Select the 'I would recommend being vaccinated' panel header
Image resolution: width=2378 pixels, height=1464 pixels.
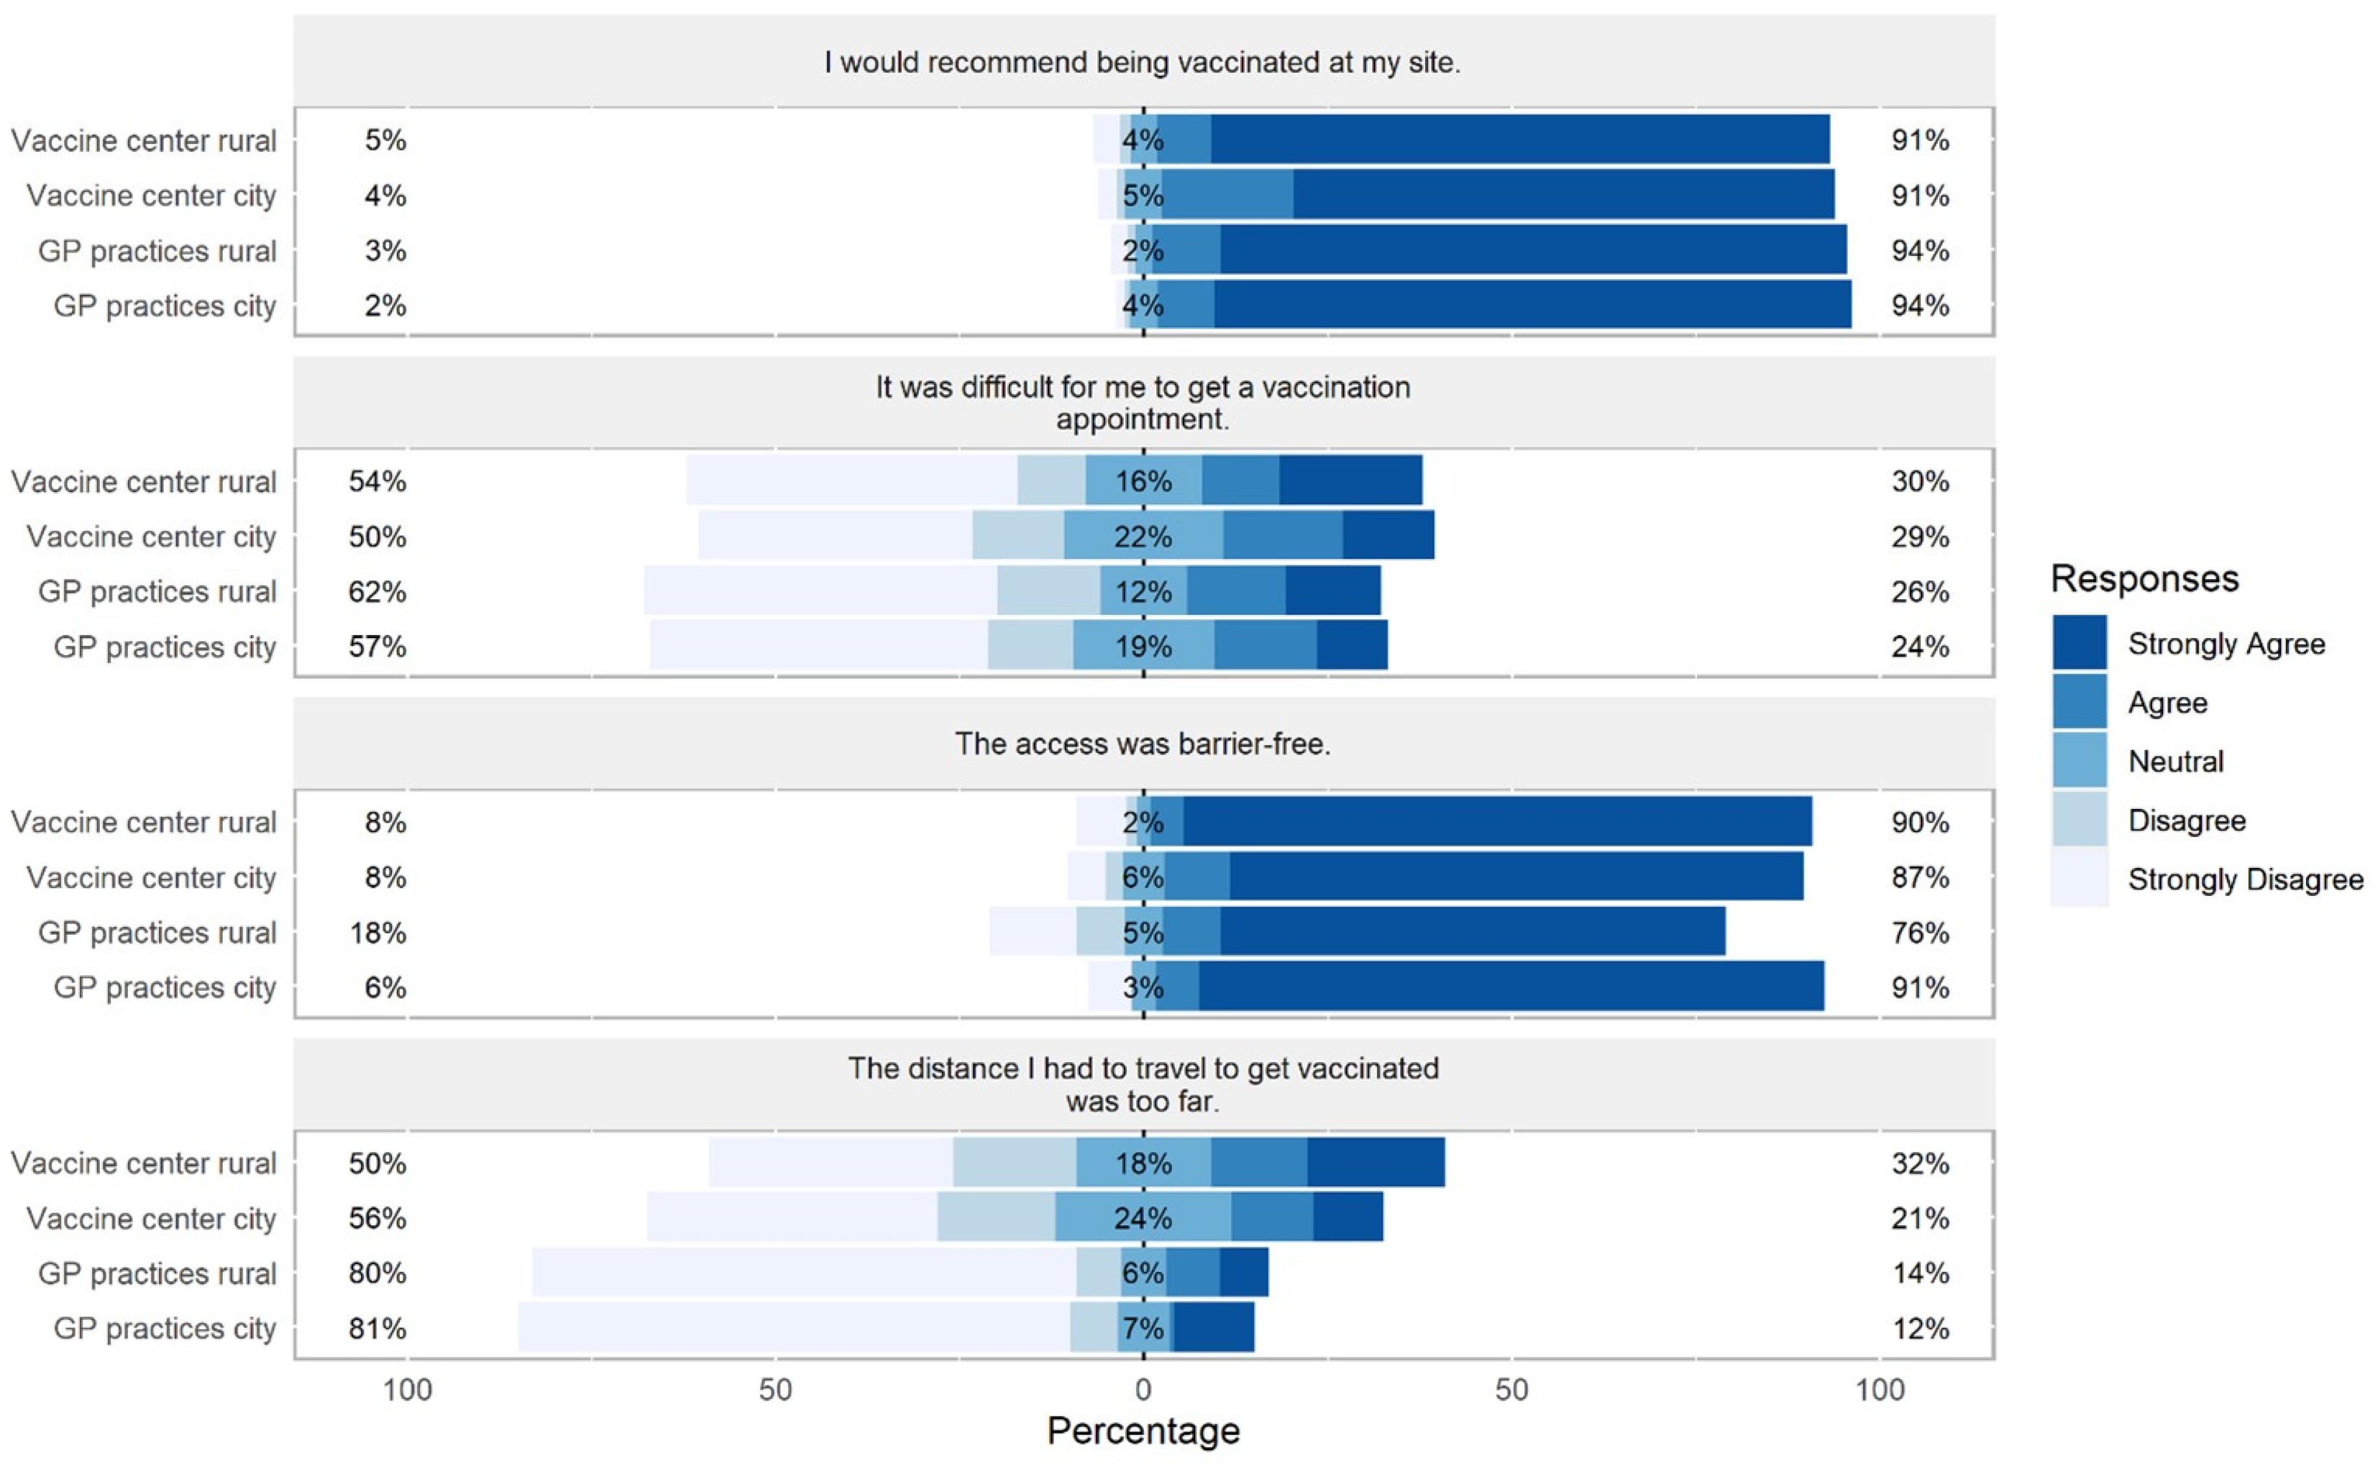pos(1143,63)
